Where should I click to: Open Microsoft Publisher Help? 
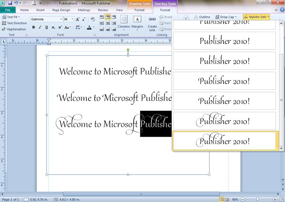pos(282,10)
